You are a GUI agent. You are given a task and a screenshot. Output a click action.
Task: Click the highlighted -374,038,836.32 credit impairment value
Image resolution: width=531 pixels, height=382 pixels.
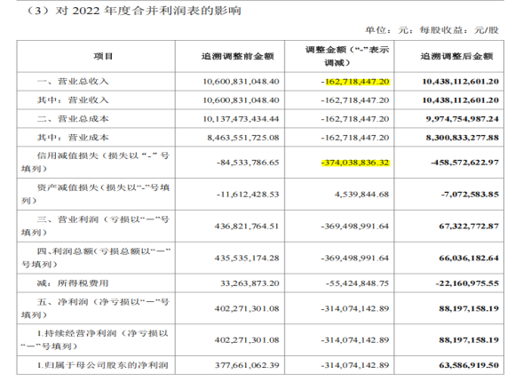click(355, 163)
